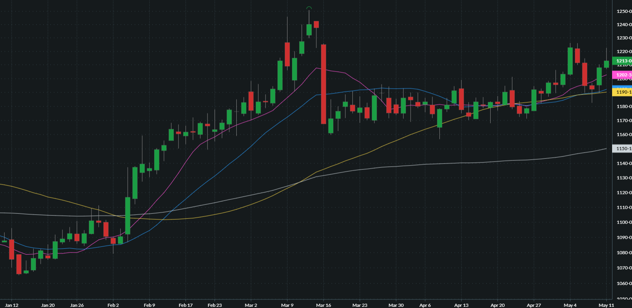The height and width of the screenshot is (308, 632).
Task: Click the Feb 23 date label
Action: tap(214, 305)
